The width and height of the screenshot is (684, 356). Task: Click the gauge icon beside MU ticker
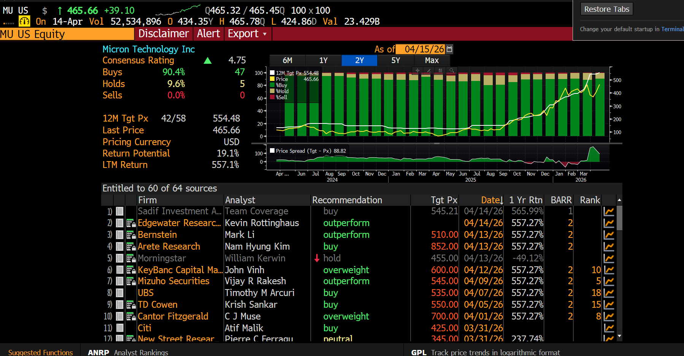(x=24, y=21)
